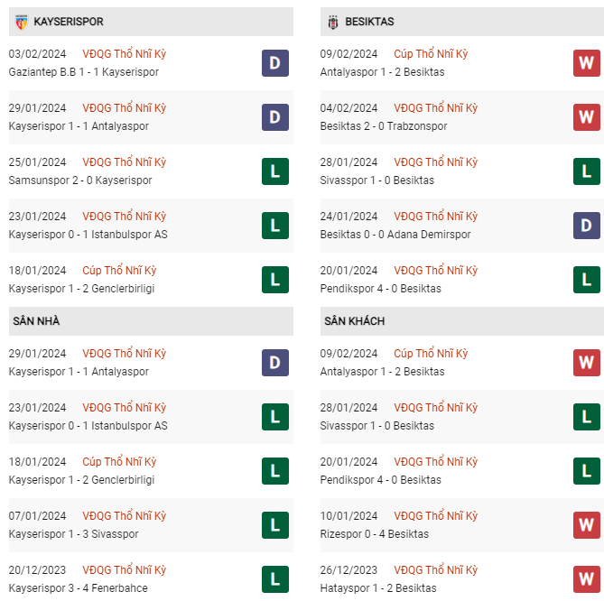Click the L badge for Kayserispor 3-4 Fenerbahce
The width and height of the screenshot is (604, 601).
275,579
